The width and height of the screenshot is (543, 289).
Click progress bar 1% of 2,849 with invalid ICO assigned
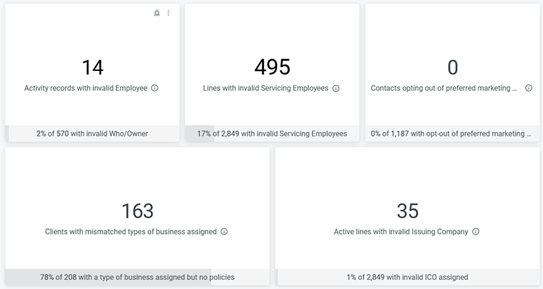pos(407,277)
